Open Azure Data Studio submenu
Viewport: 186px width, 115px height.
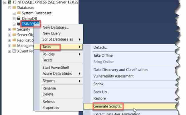coord(58,73)
